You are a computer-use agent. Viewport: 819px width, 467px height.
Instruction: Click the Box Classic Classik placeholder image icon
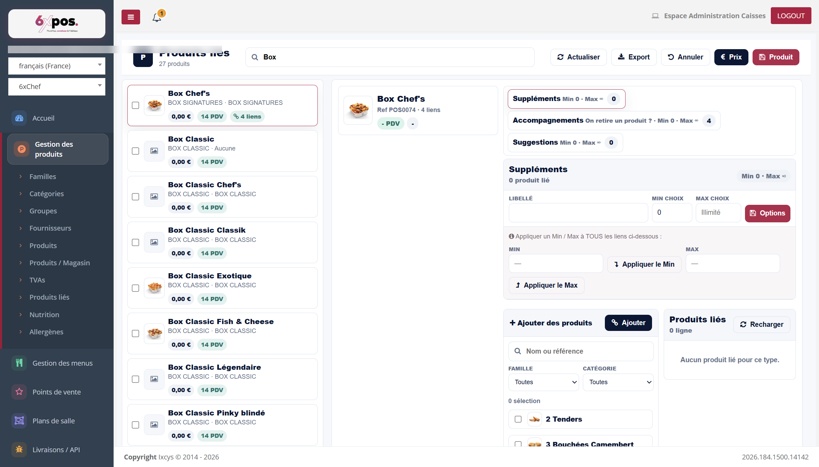(154, 242)
